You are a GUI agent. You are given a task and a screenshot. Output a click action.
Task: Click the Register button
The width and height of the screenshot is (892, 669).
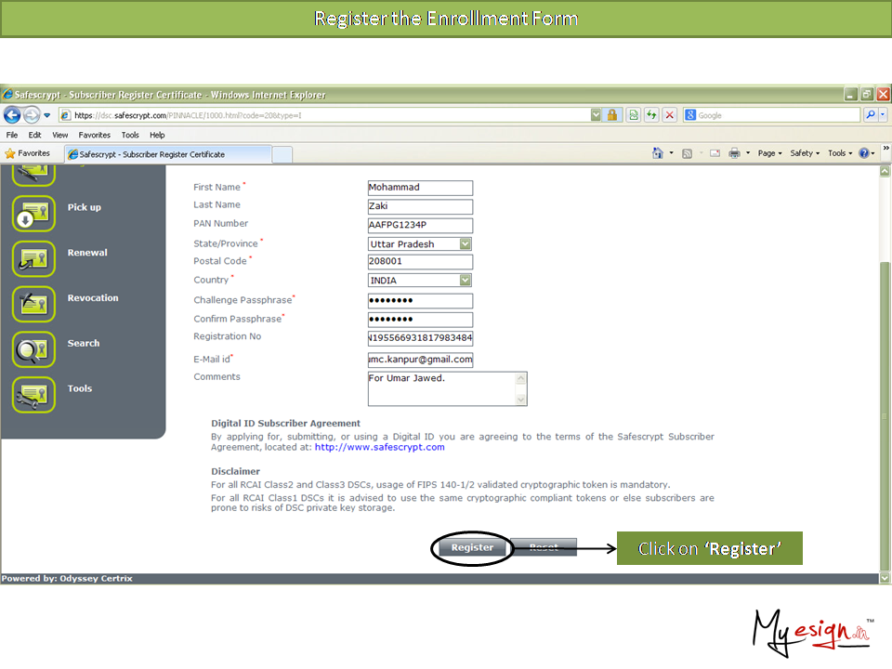coord(472,548)
